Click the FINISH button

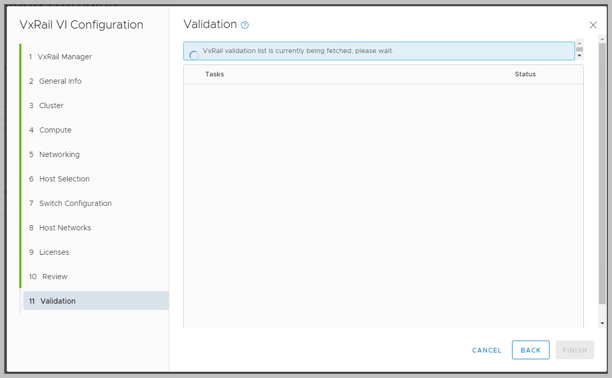tap(574, 350)
